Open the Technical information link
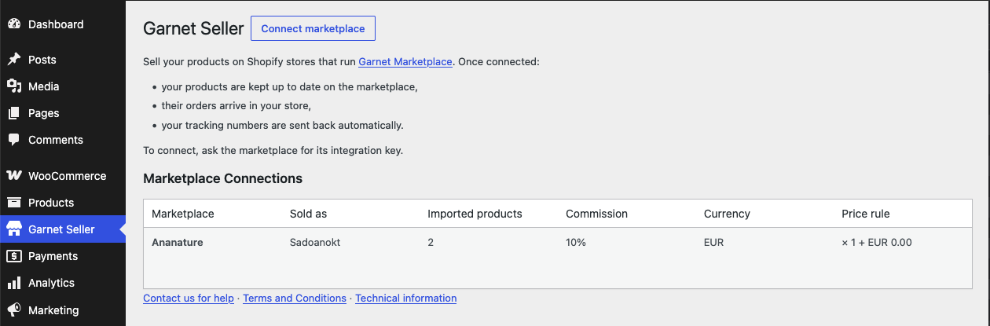Screen dimensions: 990x326 point(405,299)
